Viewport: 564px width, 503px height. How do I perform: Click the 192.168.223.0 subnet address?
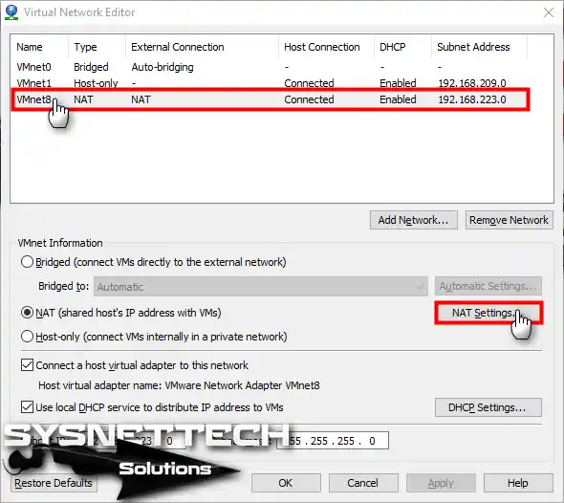pos(472,99)
